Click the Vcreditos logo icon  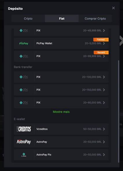tap(24, 129)
